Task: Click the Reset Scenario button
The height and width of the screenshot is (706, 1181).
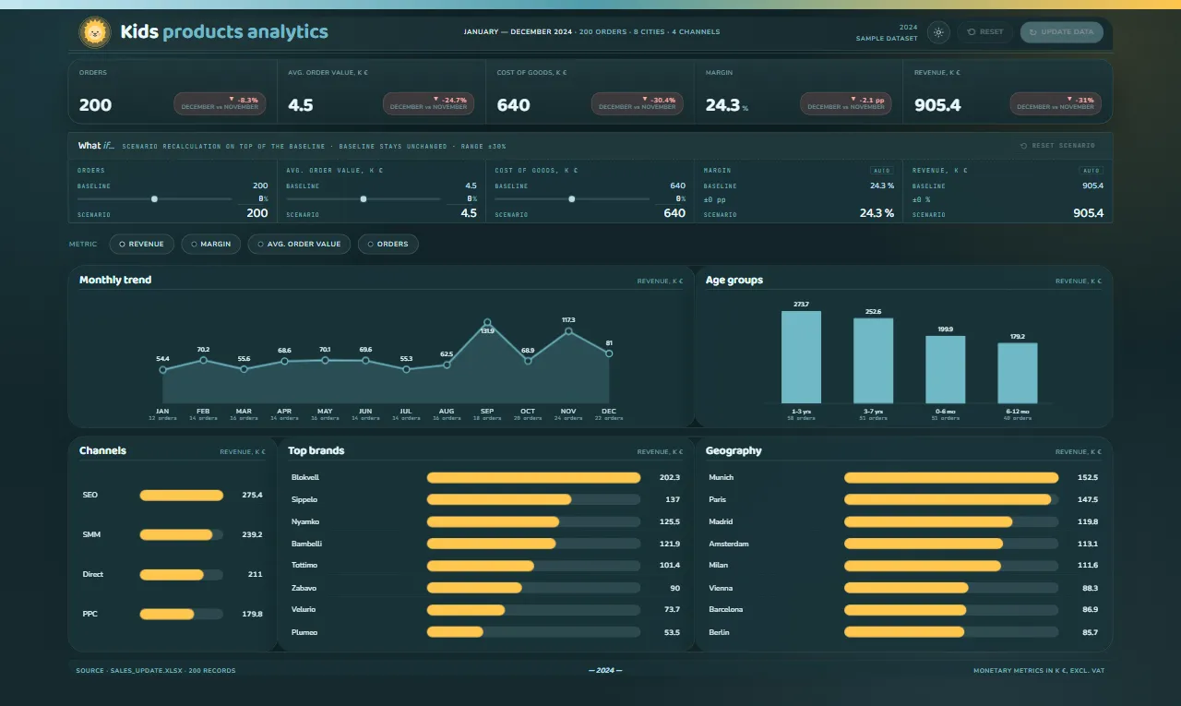Action: click(x=1057, y=146)
